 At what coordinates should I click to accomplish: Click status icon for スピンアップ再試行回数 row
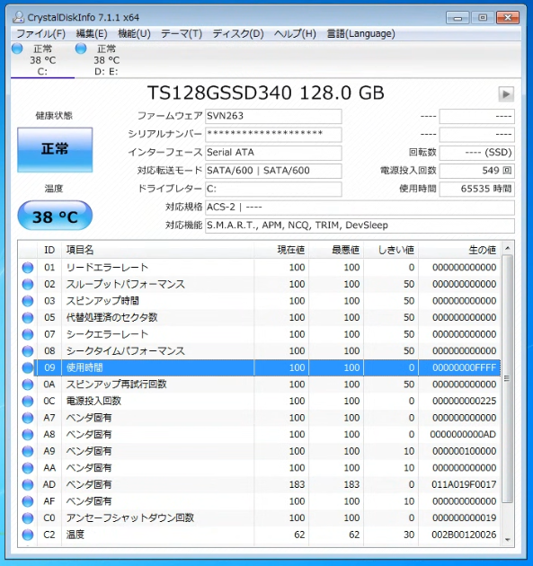[x=28, y=385]
